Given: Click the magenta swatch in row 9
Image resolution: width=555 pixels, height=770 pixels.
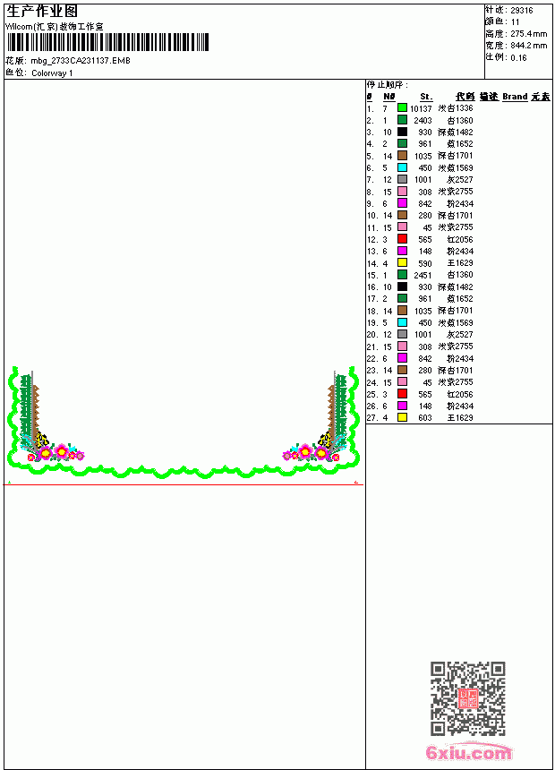Looking at the screenshot, I should (x=402, y=203).
